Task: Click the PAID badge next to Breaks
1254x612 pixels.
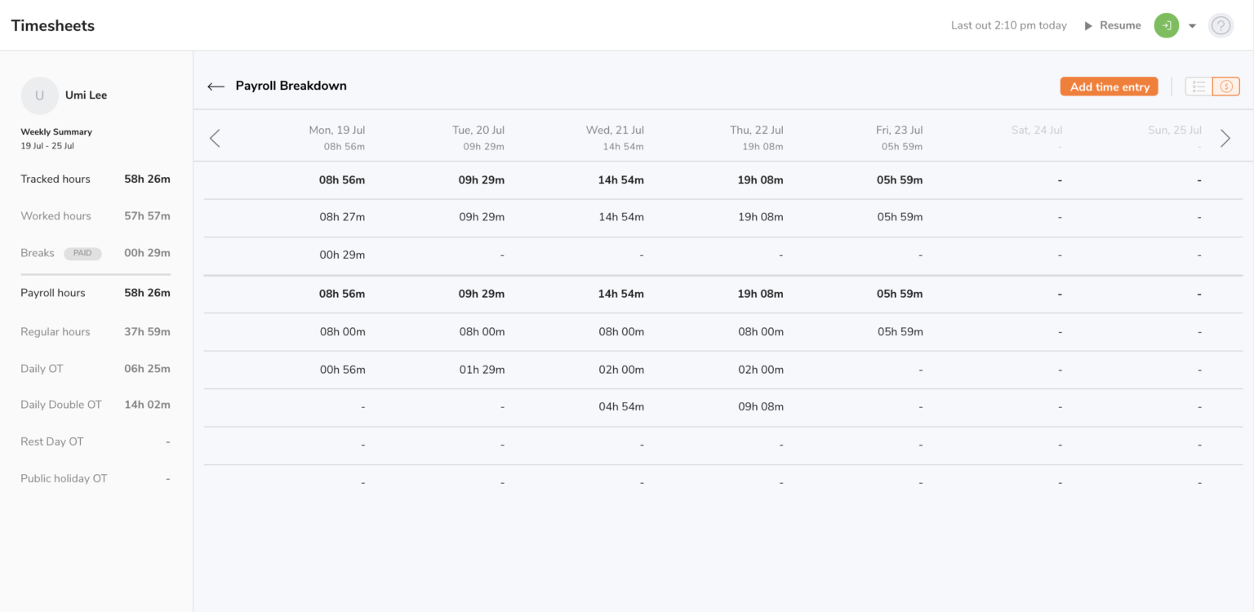Action: coord(82,253)
